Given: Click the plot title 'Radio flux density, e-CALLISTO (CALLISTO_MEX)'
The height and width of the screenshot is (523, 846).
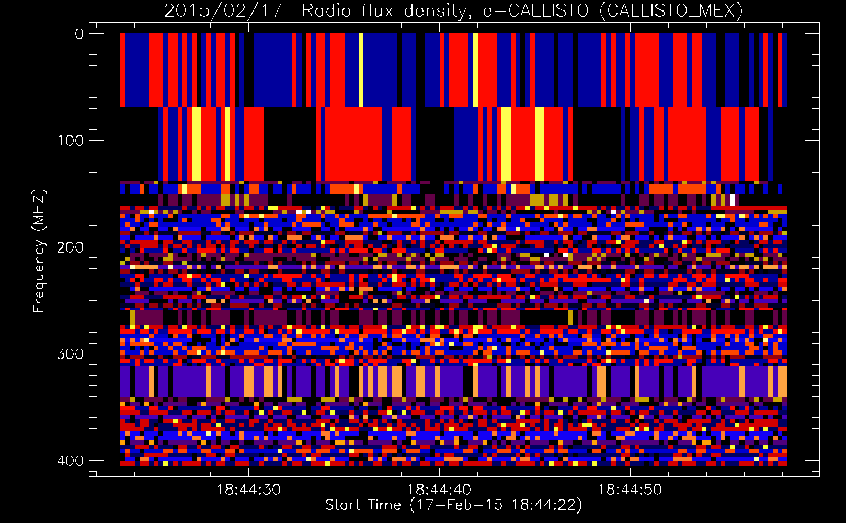Looking at the screenshot, I should coord(522,10).
